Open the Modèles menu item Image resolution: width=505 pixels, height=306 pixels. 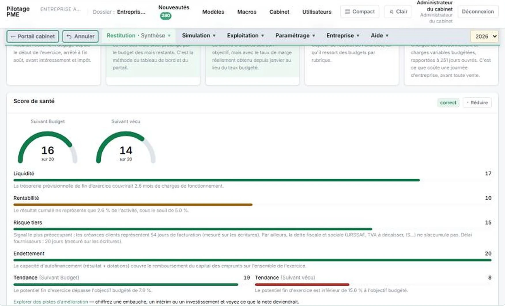tap(213, 12)
